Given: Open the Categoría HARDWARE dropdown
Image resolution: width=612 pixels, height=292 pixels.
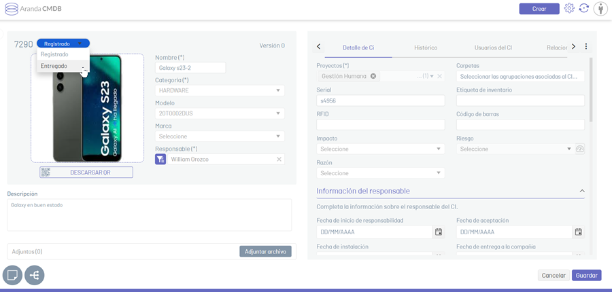Looking at the screenshot, I should coord(220,90).
